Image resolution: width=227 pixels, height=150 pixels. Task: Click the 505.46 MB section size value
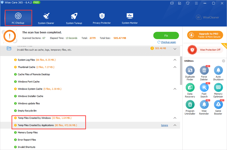(x=161, y=48)
